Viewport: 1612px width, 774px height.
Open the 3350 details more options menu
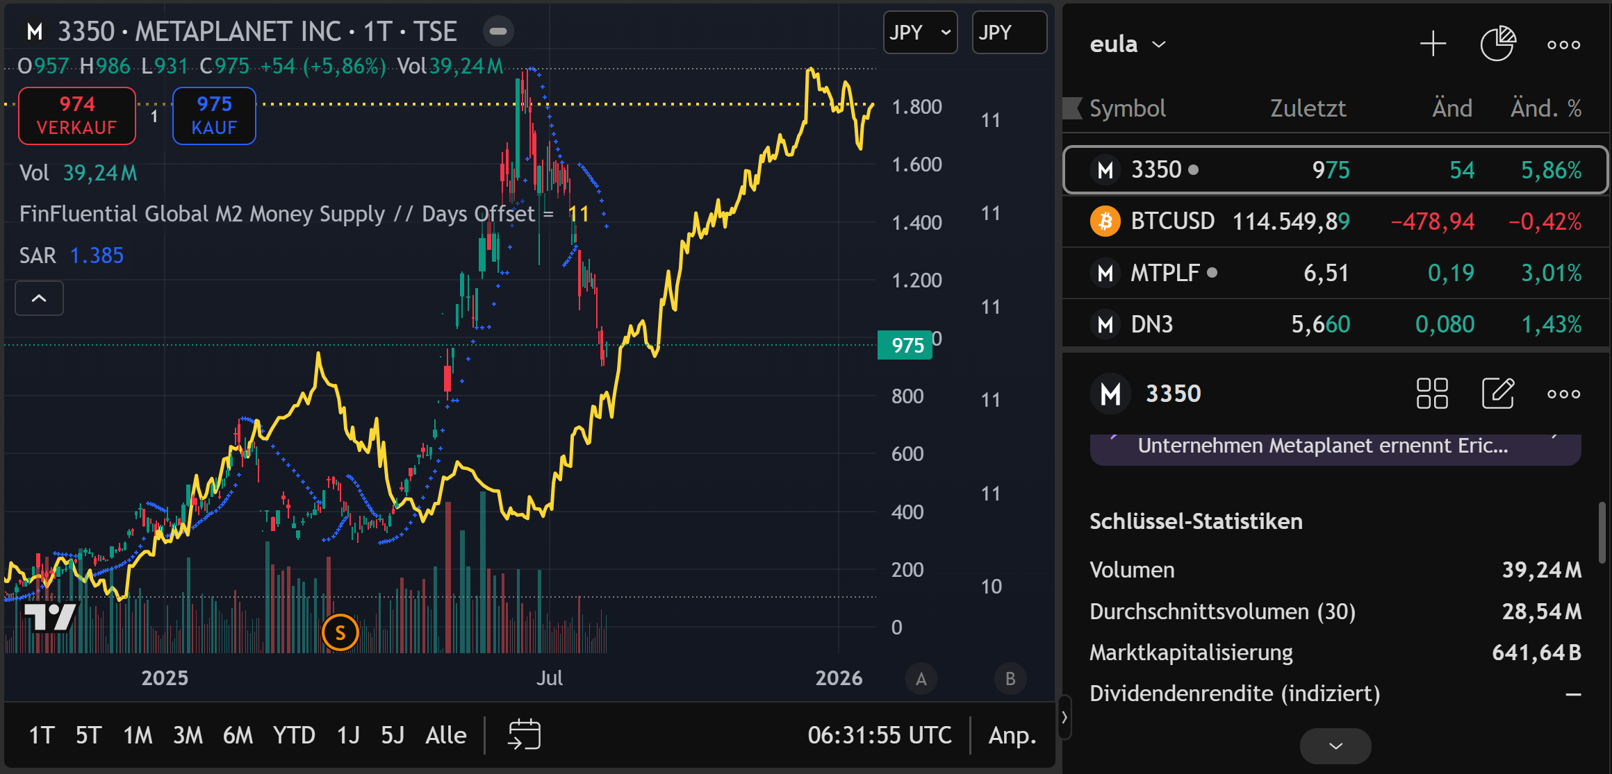[x=1563, y=394]
